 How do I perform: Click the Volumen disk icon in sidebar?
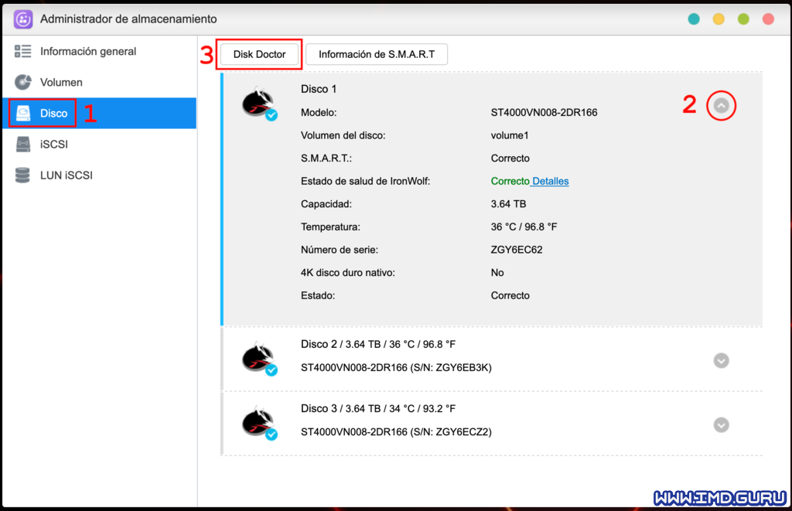coord(23,83)
